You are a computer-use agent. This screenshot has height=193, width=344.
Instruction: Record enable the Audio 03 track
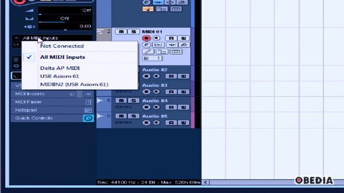pos(146,92)
